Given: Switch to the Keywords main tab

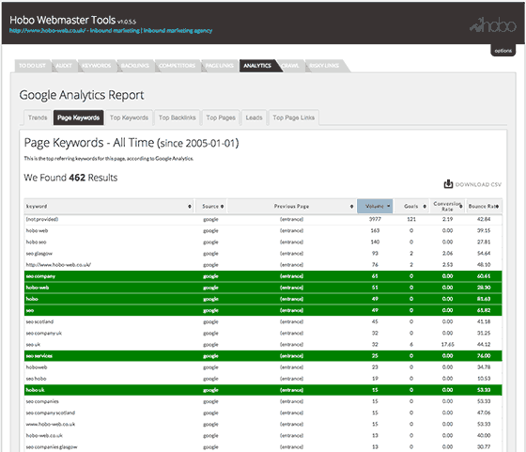Looking at the screenshot, I should coord(96,66).
